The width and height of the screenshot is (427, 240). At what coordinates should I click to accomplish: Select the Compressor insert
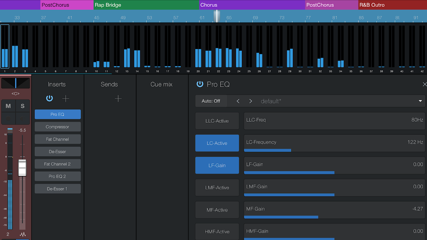(58, 127)
